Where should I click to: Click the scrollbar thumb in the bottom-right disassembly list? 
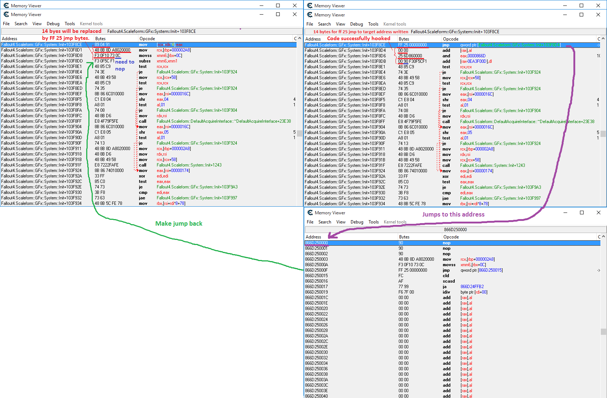[x=603, y=332]
